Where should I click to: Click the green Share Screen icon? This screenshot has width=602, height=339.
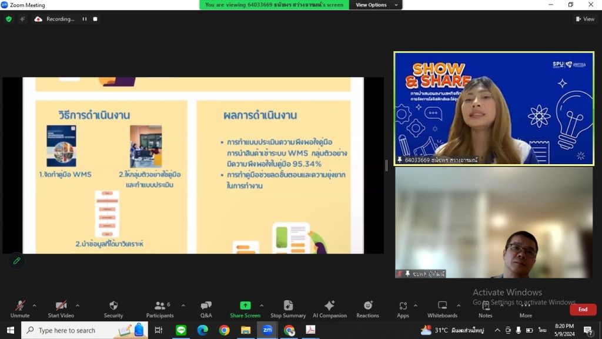pyautogui.click(x=245, y=305)
